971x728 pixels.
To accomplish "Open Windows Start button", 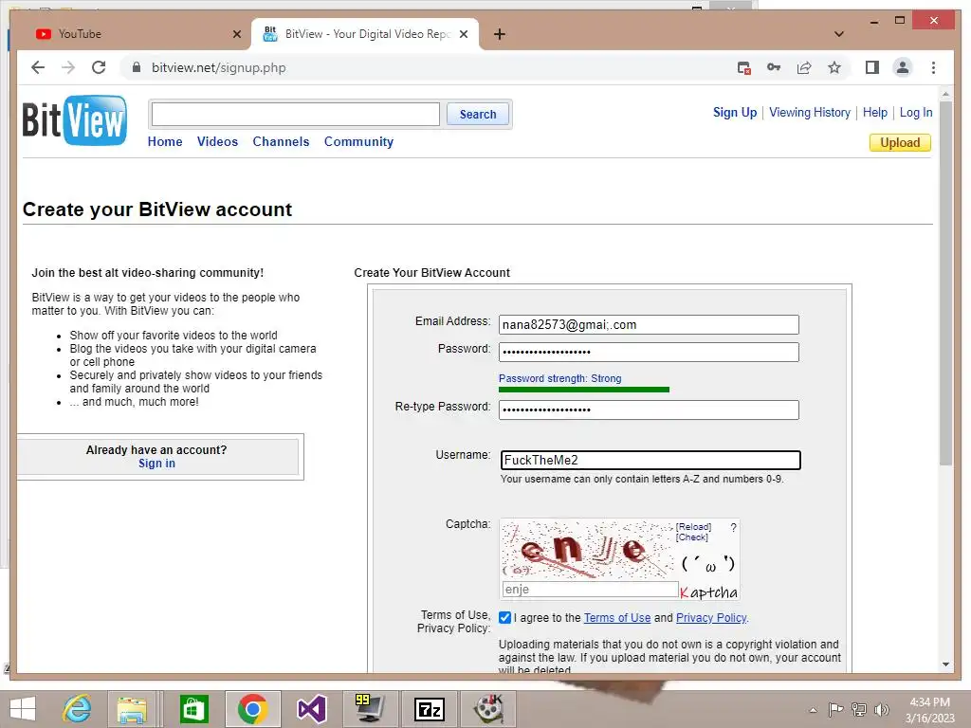I will (23, 709).
